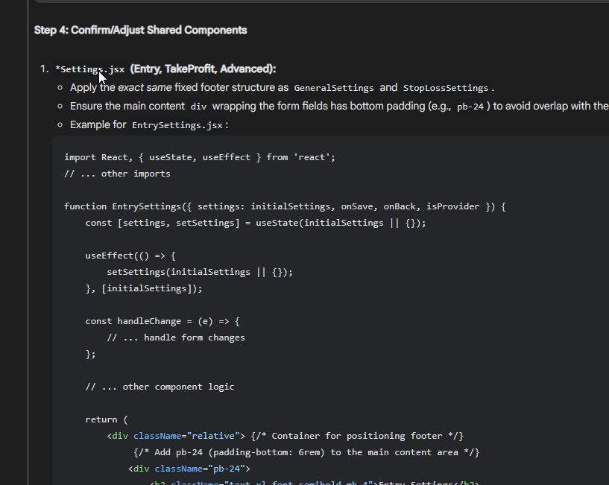The height and width of the screenshot is (485, 609).
Task: Click the heading 'Step 4: Confirm/Adjust Shared Components'
Action: click(141, 31)
